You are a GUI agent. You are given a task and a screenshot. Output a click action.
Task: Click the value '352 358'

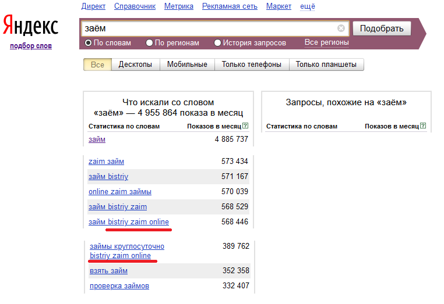236,271
